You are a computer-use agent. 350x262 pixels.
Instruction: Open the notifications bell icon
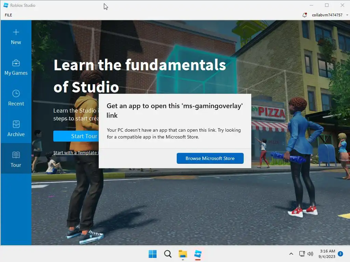[x=305, y=15]
